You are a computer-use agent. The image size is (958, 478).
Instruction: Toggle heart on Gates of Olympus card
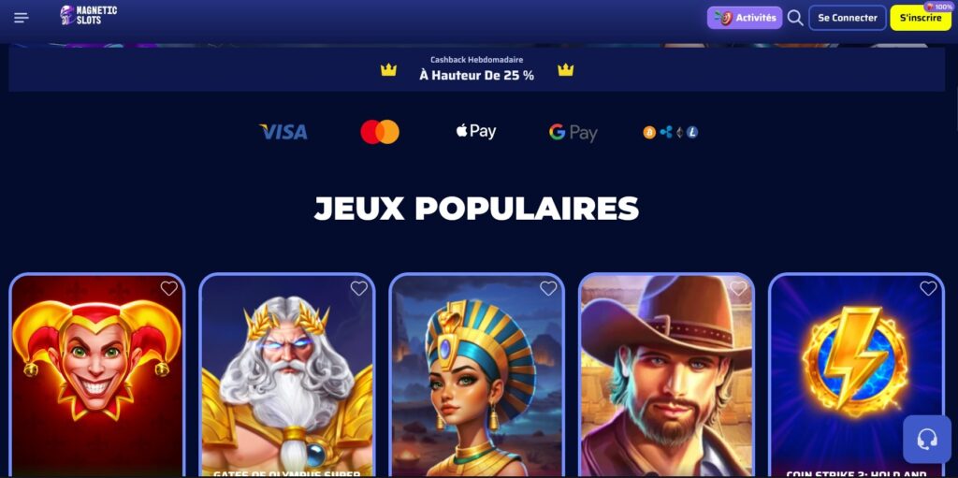(x=359, y=288)
